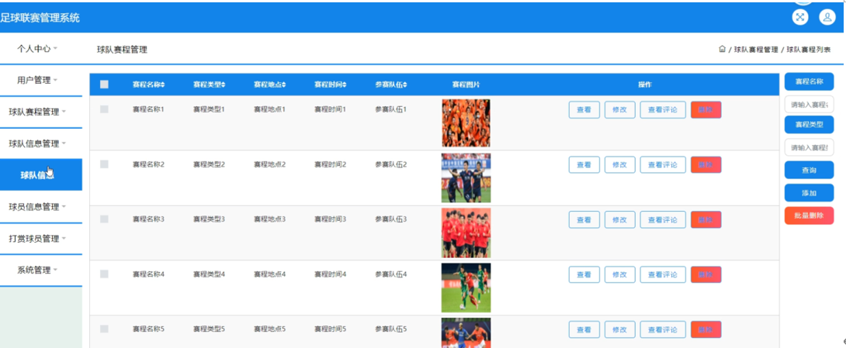Check the checkbox for row 赛程名称4
Screen dimensions: 846x348
104,274
